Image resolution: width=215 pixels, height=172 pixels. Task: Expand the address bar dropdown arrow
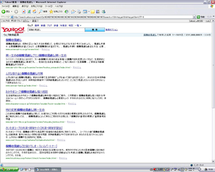click(x=194, y=17)
